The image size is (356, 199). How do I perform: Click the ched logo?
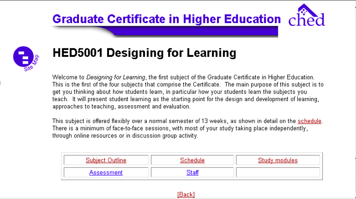[x=307, y=15]
